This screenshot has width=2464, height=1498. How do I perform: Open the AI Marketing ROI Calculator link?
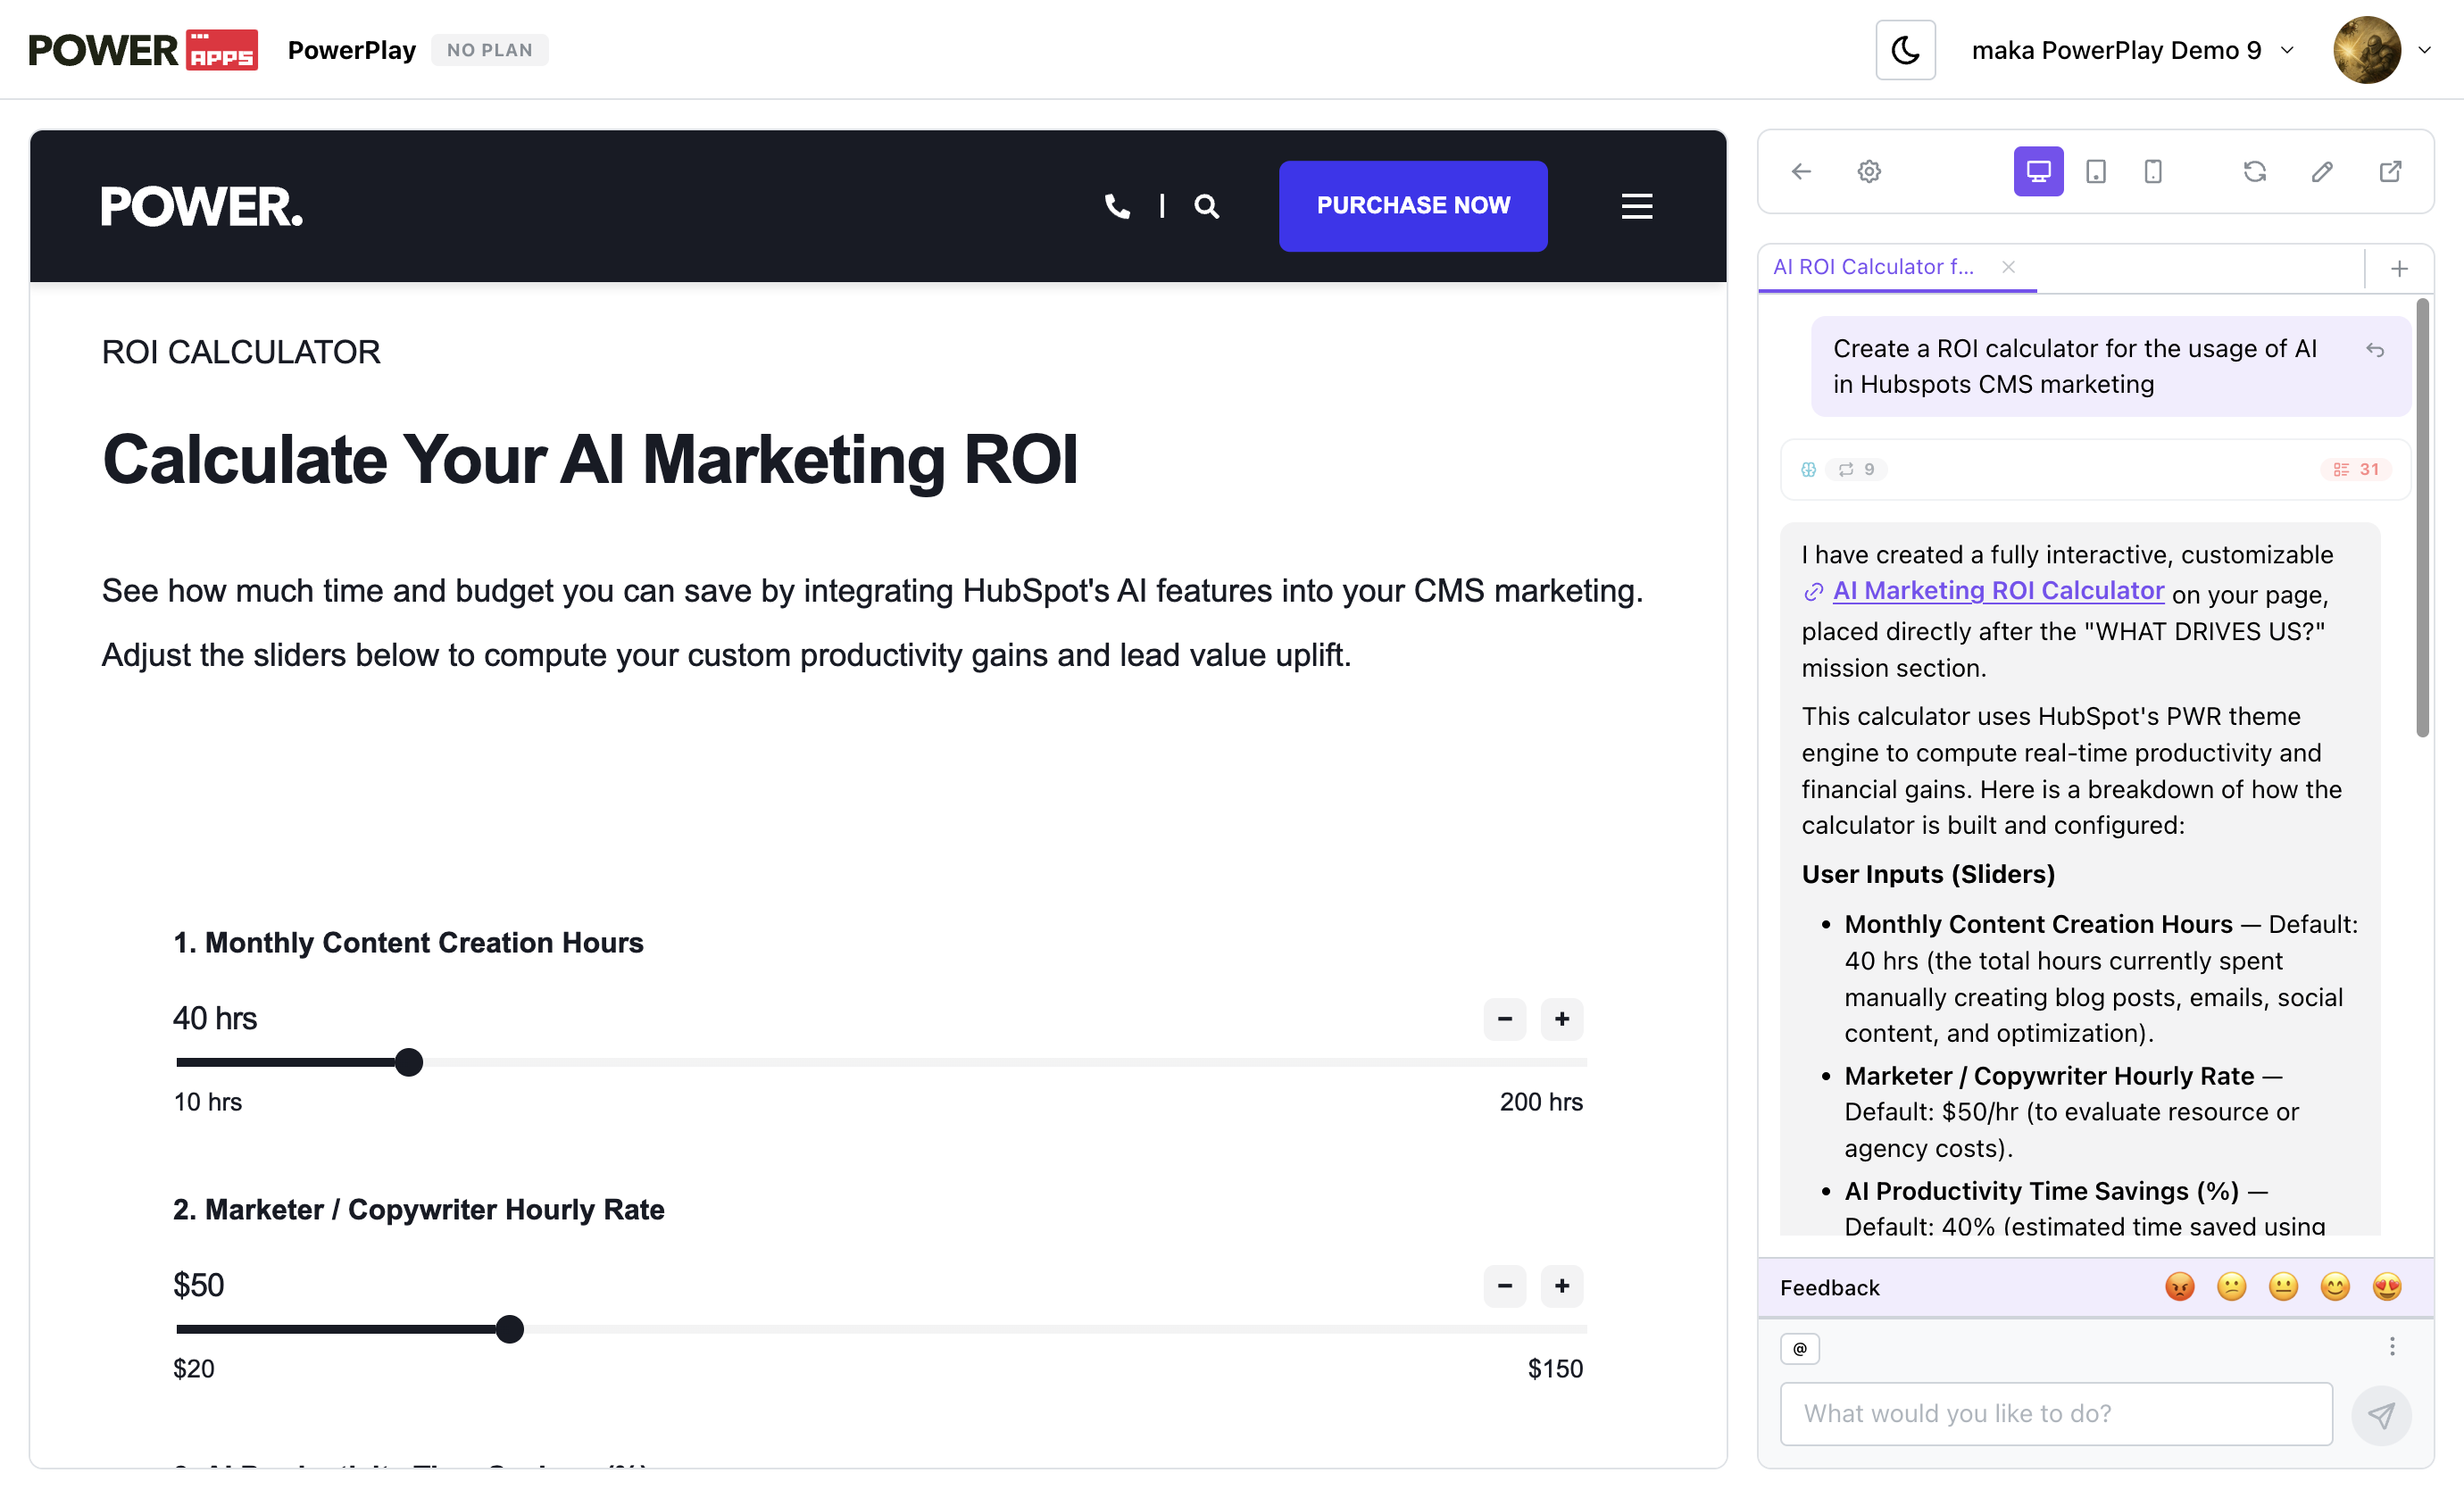[1997, 591]
